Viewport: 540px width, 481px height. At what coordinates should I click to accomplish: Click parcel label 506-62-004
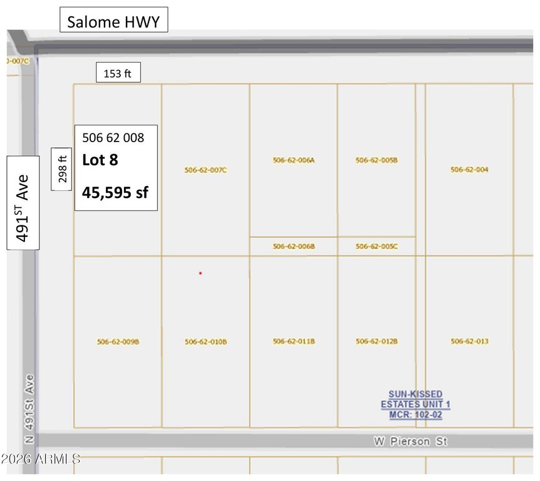pyautogui.click(x=469, y=169)
